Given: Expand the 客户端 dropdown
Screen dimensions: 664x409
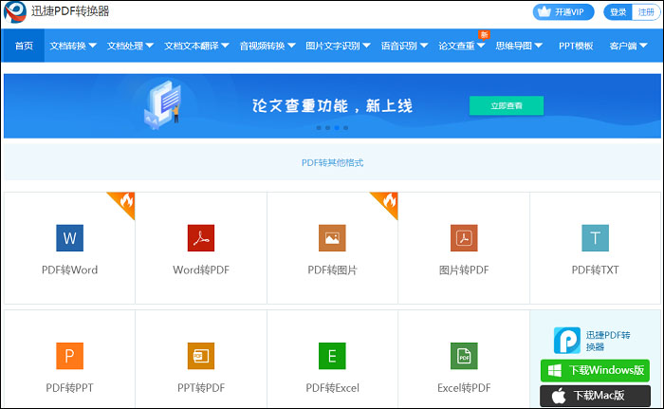Looking at the screenshot, I should click(x=628, y=46).
